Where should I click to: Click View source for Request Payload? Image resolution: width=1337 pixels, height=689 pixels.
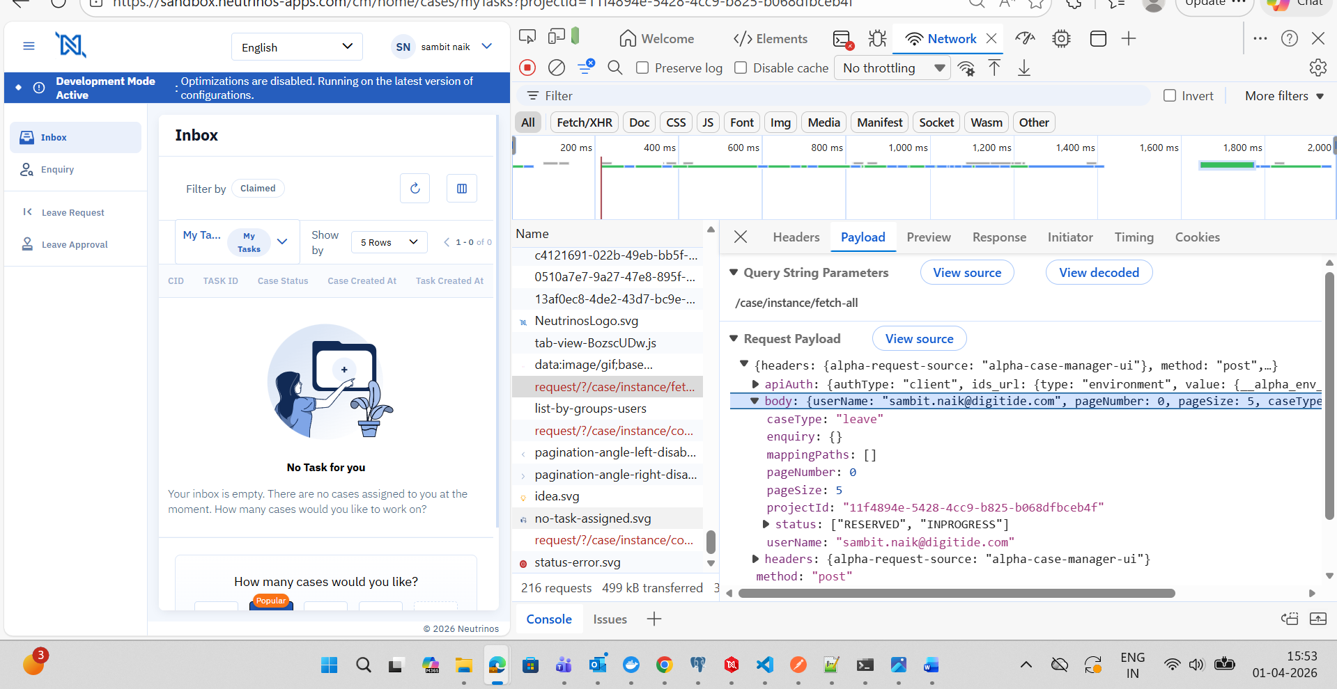tap(919, 338)
